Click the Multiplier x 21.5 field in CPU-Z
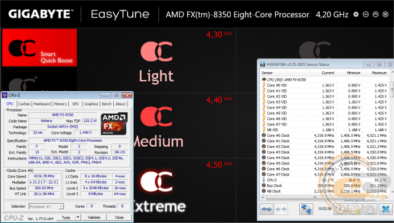The height and width of the screenshot is (223, 394). (x=44, y=182)
